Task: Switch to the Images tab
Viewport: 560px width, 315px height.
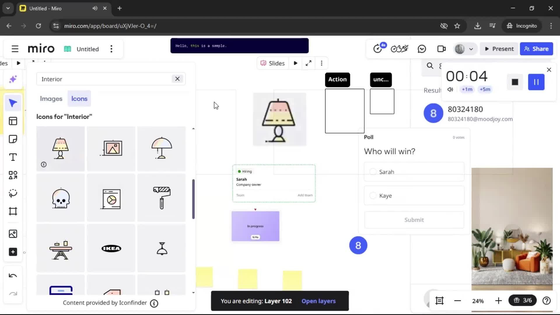Action: 51,99
